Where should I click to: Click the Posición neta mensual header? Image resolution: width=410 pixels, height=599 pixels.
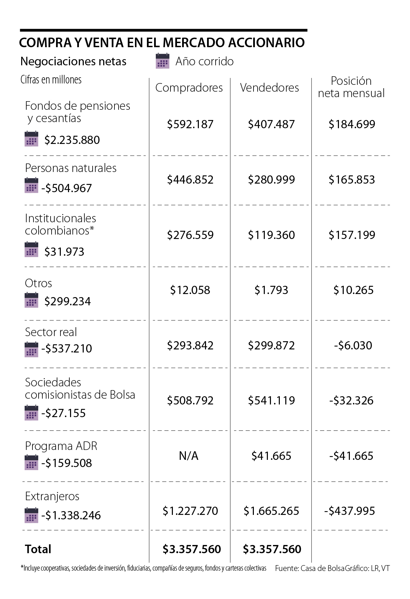tap(351, 87)
